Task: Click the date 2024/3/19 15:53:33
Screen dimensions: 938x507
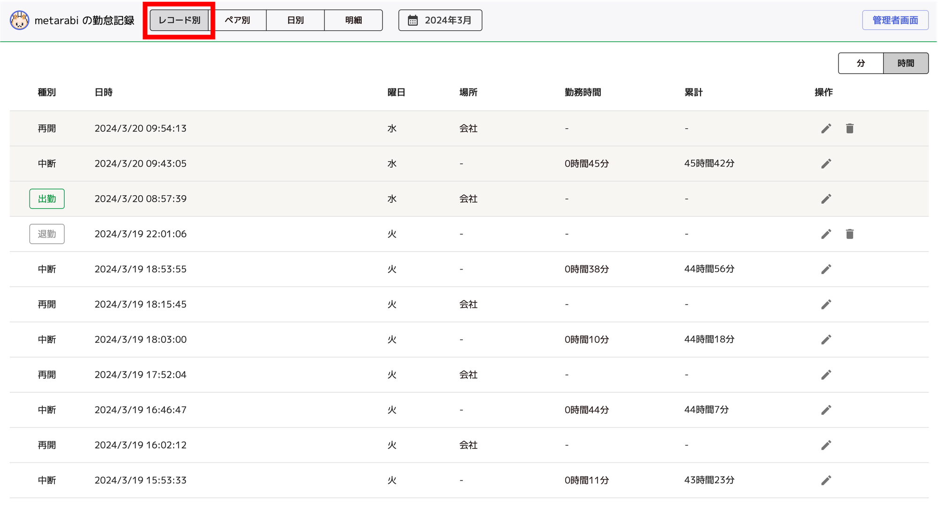Action: coord(141,480)
